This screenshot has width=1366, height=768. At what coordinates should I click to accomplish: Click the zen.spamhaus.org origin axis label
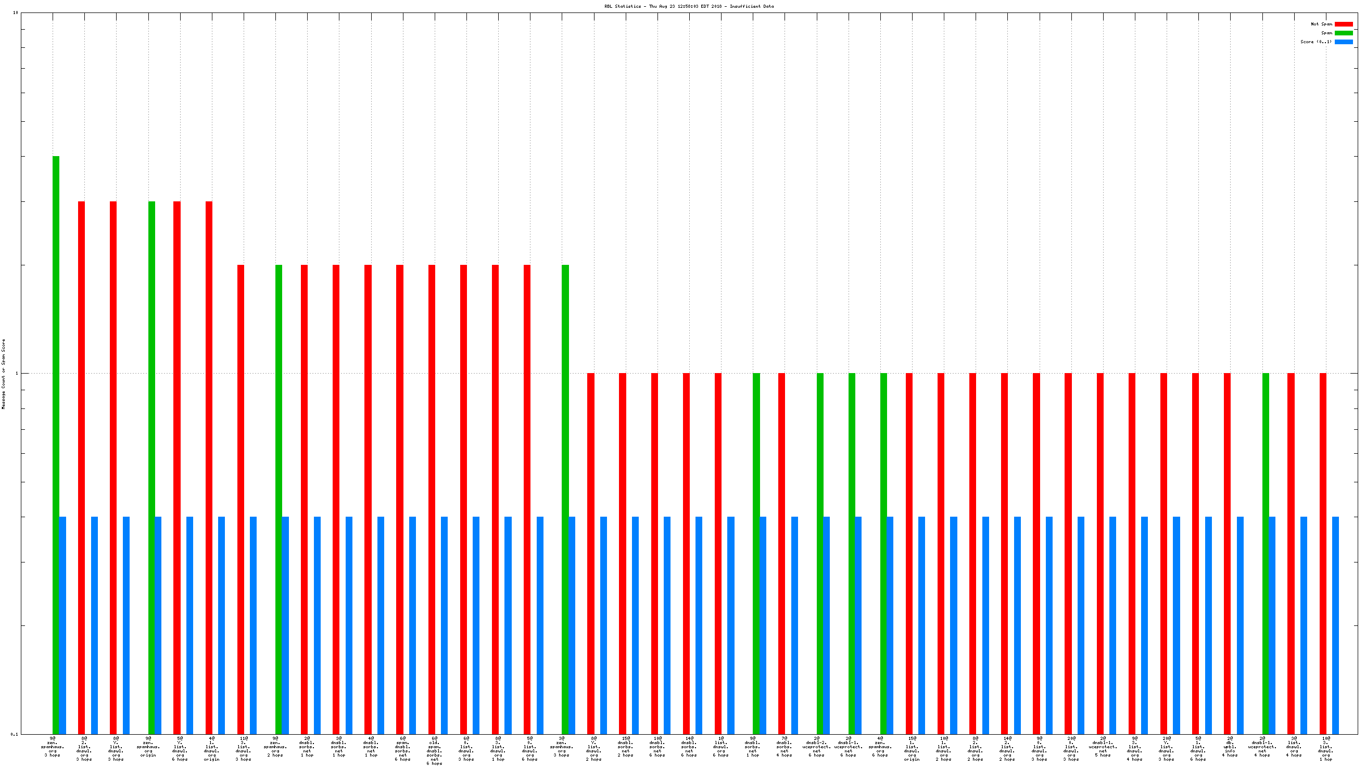coord(148,746)
